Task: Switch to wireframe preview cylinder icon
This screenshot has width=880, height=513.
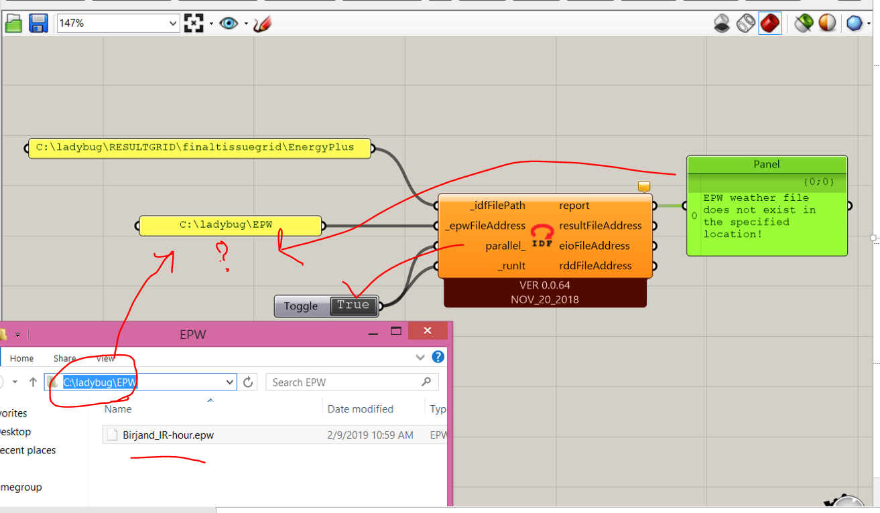Action: coord(746,23)
